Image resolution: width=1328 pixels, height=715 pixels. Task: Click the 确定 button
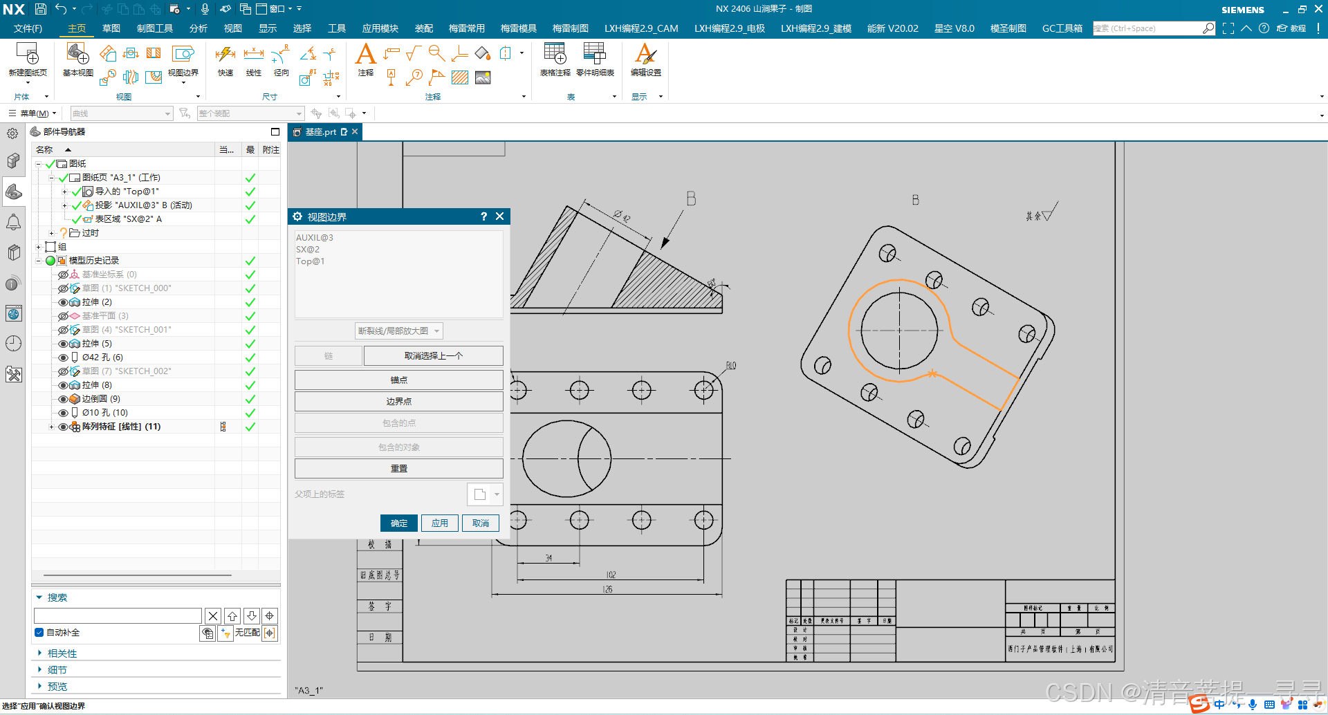click(x=399, y=523)
